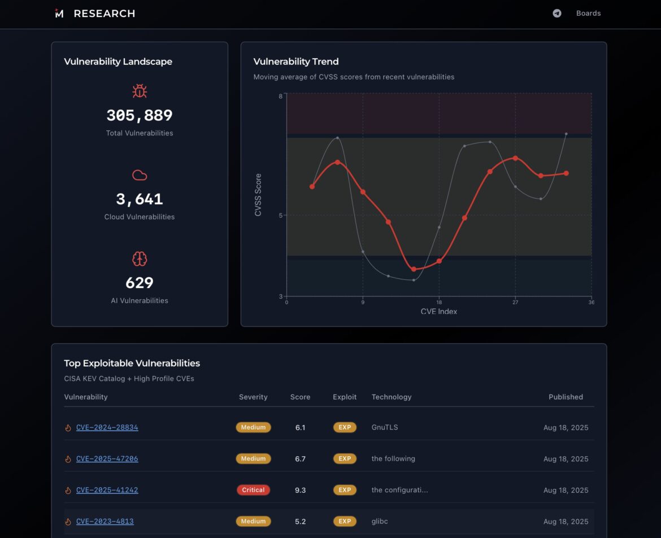Click the Medium badge for CVE-2025-47206
Screen dimensions: 661x538
tap(253, 459)
